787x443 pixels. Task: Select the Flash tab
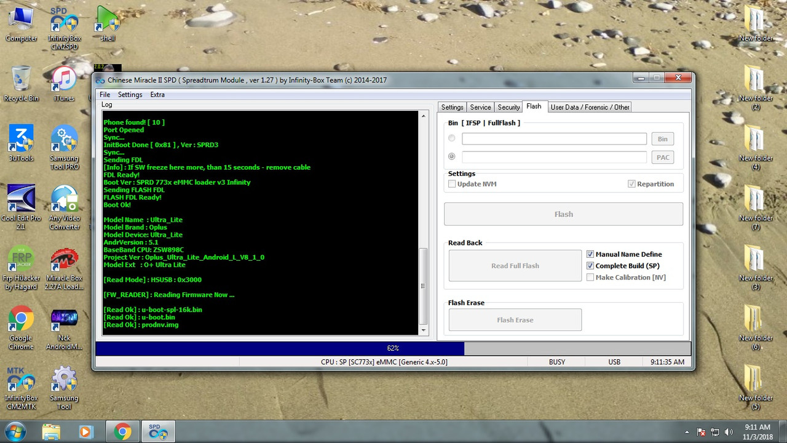[x=534, y=106]
